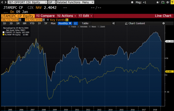174x111 pixels.
Task: Enable the Key Events checkbox
Action: click(48, 20)
